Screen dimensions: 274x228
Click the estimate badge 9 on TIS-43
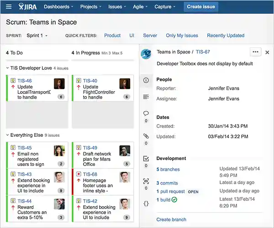(61, 191)
